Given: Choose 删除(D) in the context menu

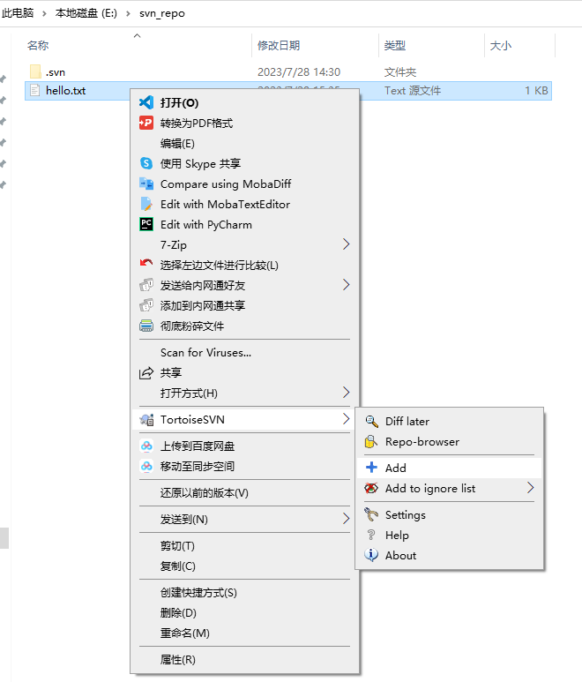Looking at the screenshot, I should click(x=178, y=612).
